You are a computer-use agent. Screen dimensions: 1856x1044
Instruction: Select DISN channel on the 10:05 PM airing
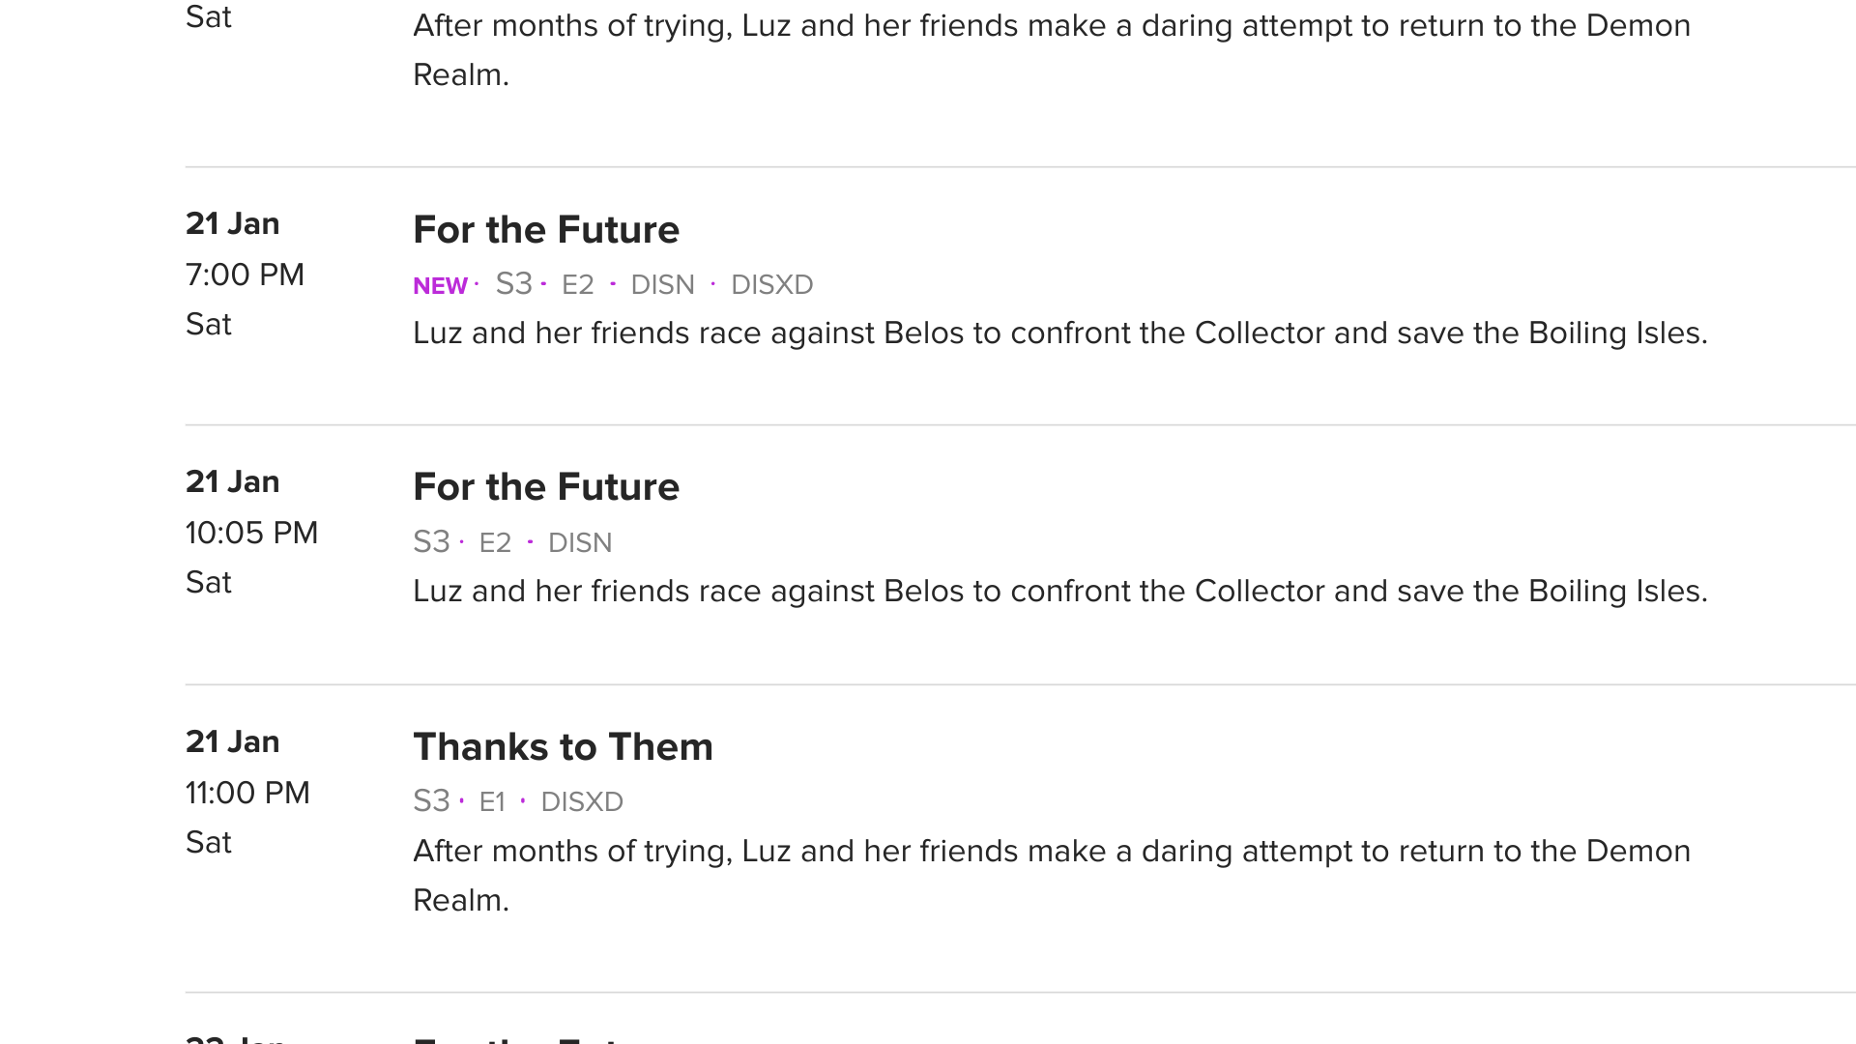(x=580, y=543)
